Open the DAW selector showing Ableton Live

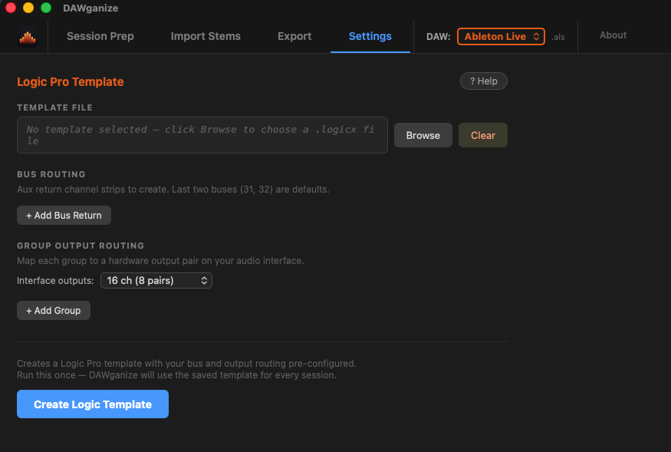pos(500,36)
